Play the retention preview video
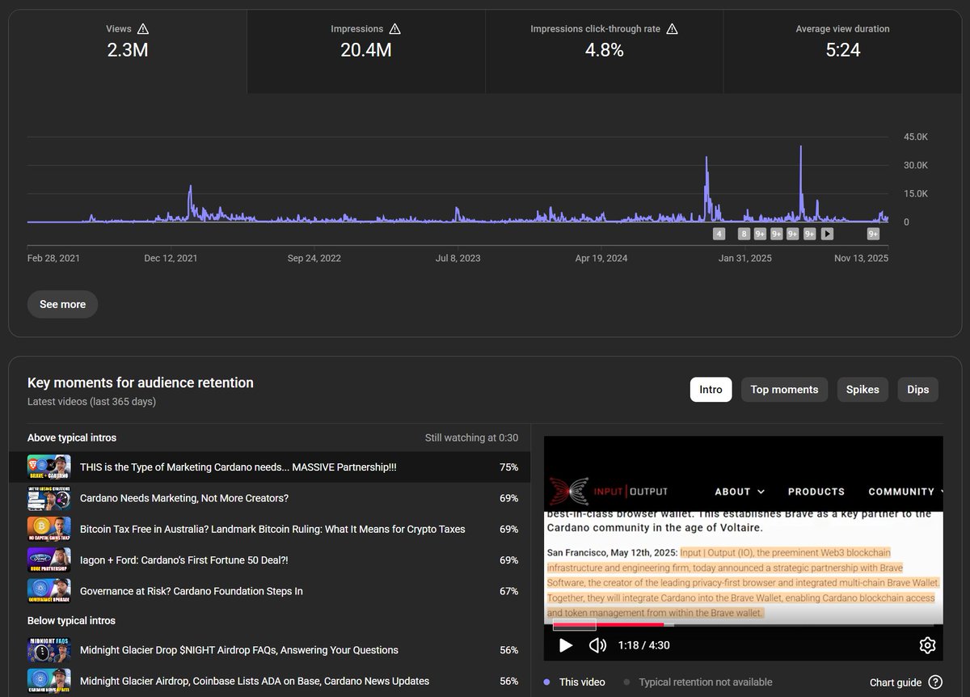 coord(566,645)
